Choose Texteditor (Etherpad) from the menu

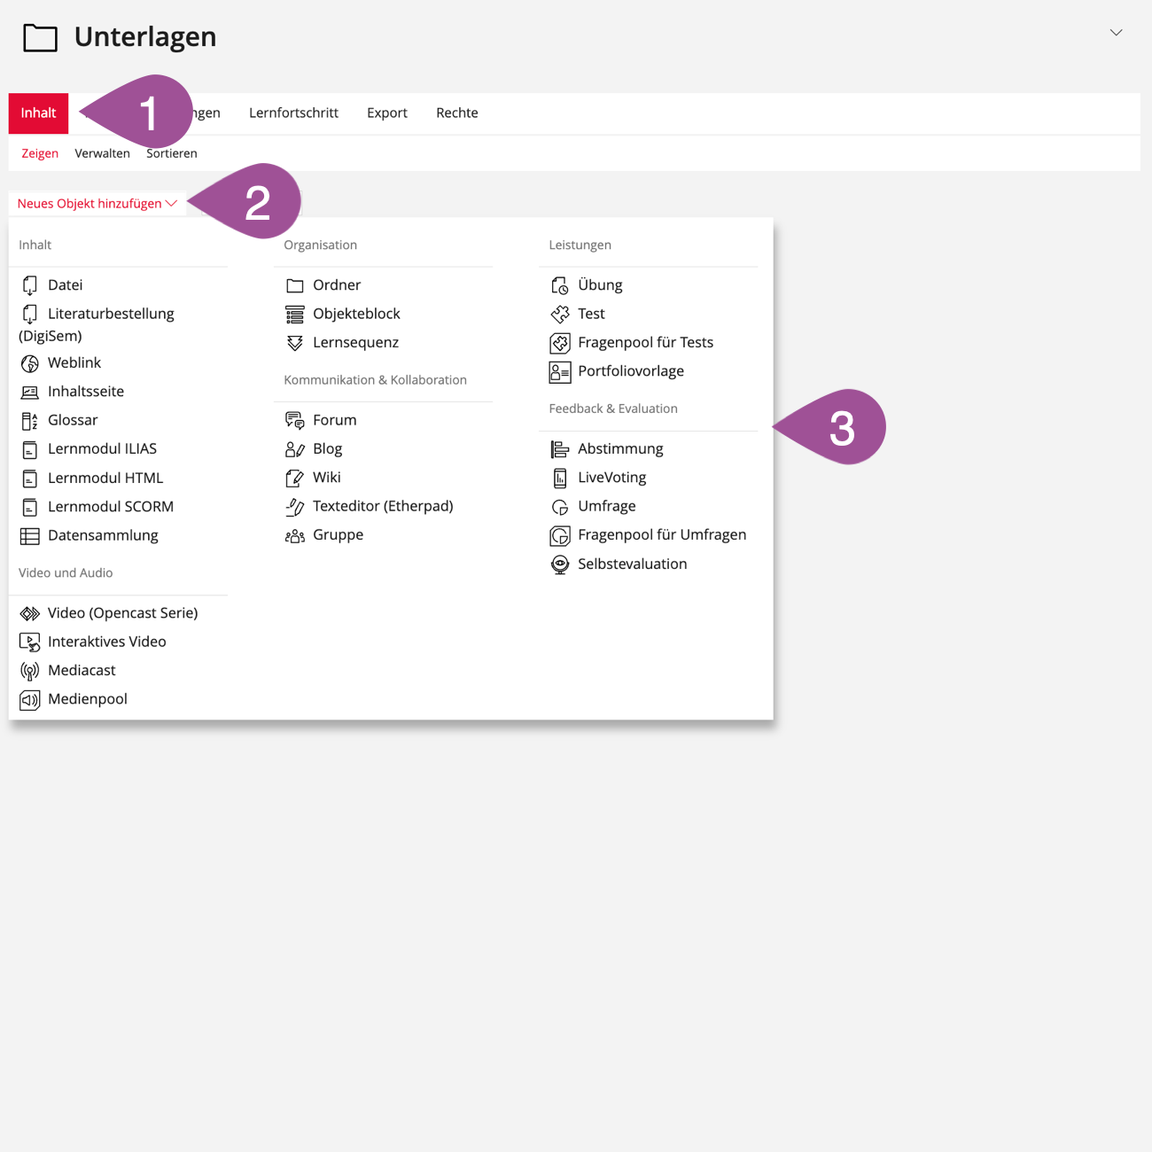[382, 507]
